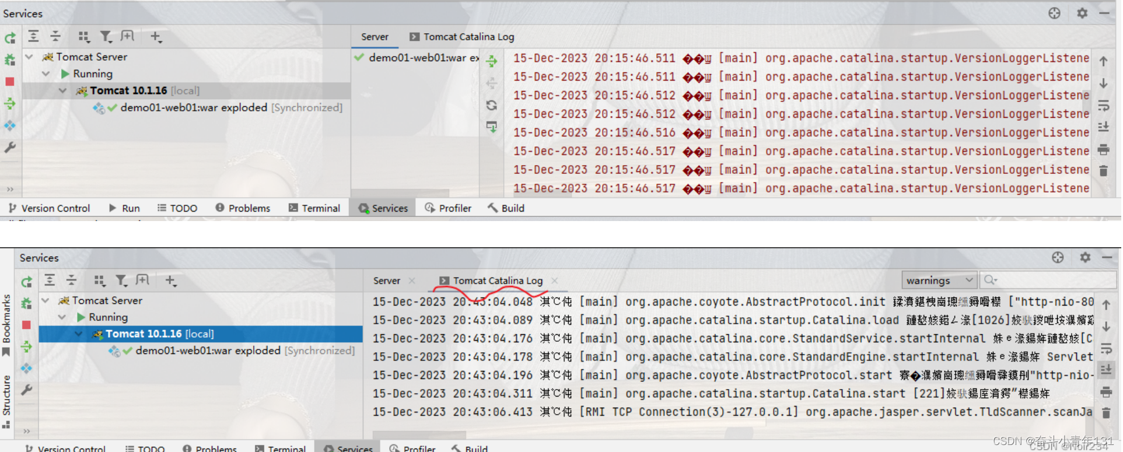1123x452 pixels.
Task: Select demo01-web01:war deployment entry in upper Server tab
Action: 418,58
